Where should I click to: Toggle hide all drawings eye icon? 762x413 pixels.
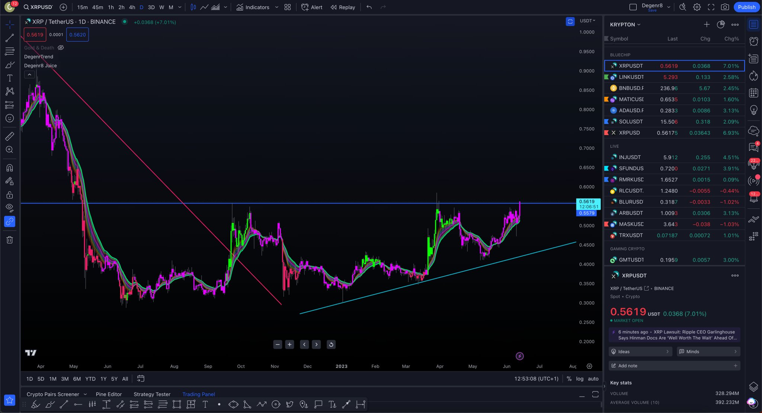(10, 208)
